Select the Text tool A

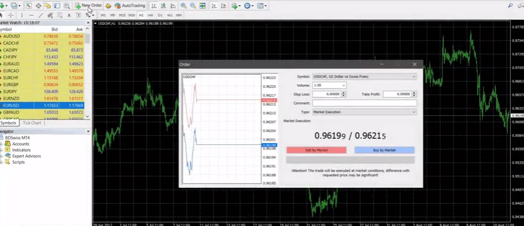pos(69,15)
